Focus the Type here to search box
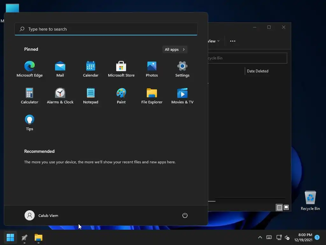This screenshot has height=245, width=326. click(x=106, y=29)
